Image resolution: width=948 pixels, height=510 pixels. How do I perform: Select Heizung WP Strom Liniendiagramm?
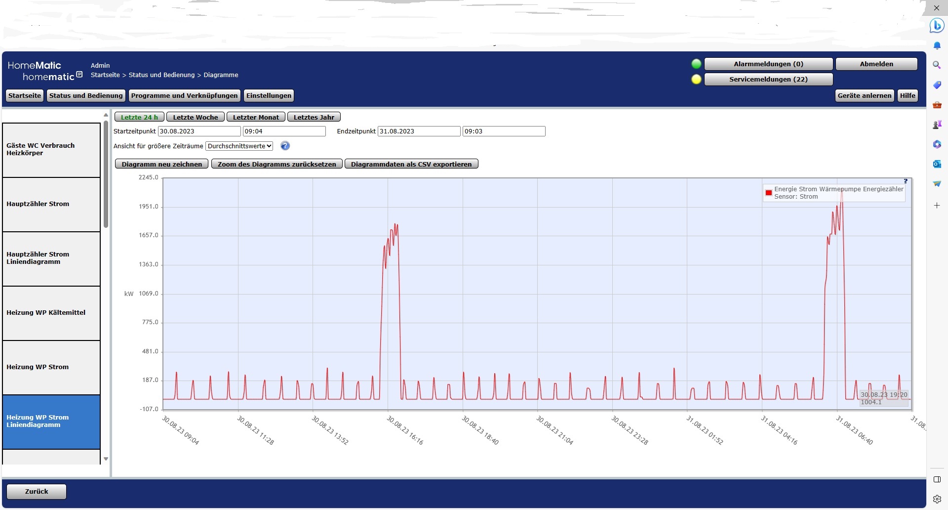coord(51,422)
